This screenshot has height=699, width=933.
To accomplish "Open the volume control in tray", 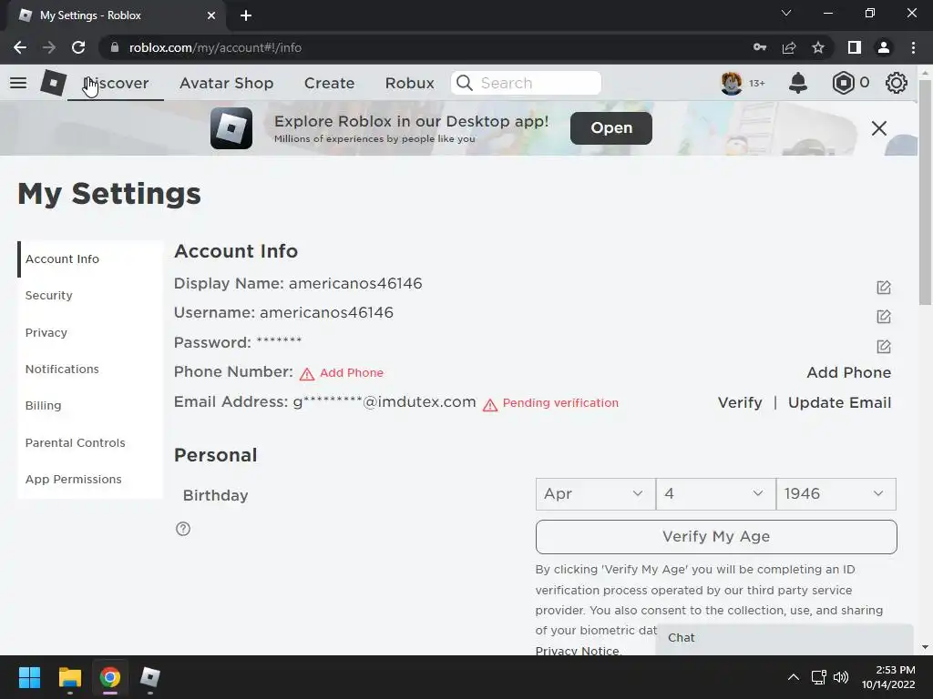I will (x=841, y=677).
